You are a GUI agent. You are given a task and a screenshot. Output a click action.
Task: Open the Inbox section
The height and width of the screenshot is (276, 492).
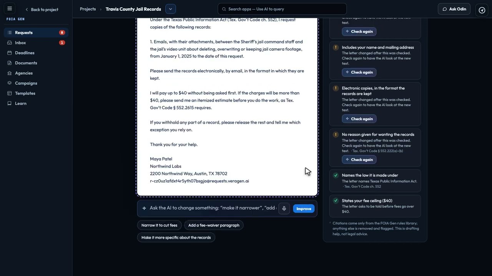[36, 43]
